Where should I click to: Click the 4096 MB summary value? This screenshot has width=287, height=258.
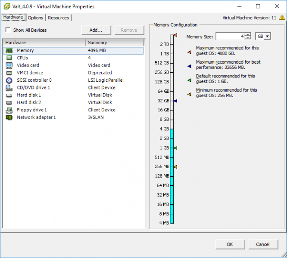[97, 50]
